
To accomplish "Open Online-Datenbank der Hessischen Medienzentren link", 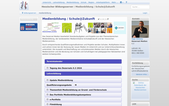I will 140,86.
